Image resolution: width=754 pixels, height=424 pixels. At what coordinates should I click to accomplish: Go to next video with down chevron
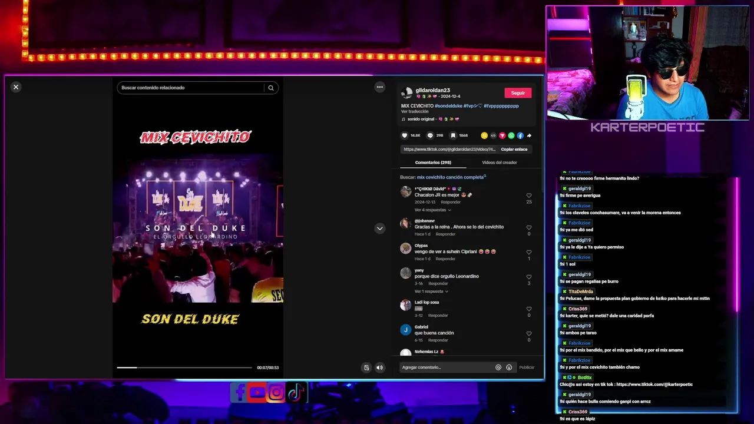[380, 228]
